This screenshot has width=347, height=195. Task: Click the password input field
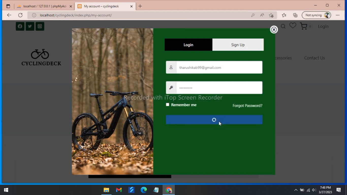coord(219,88)
